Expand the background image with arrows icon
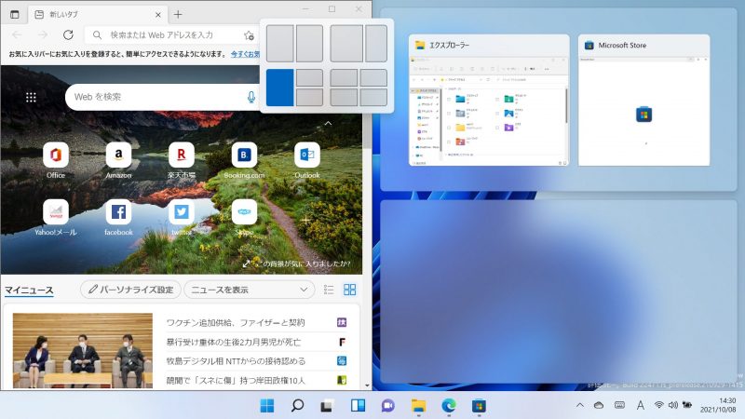Screen dimensions: 745x419 (x=246, y=264)
